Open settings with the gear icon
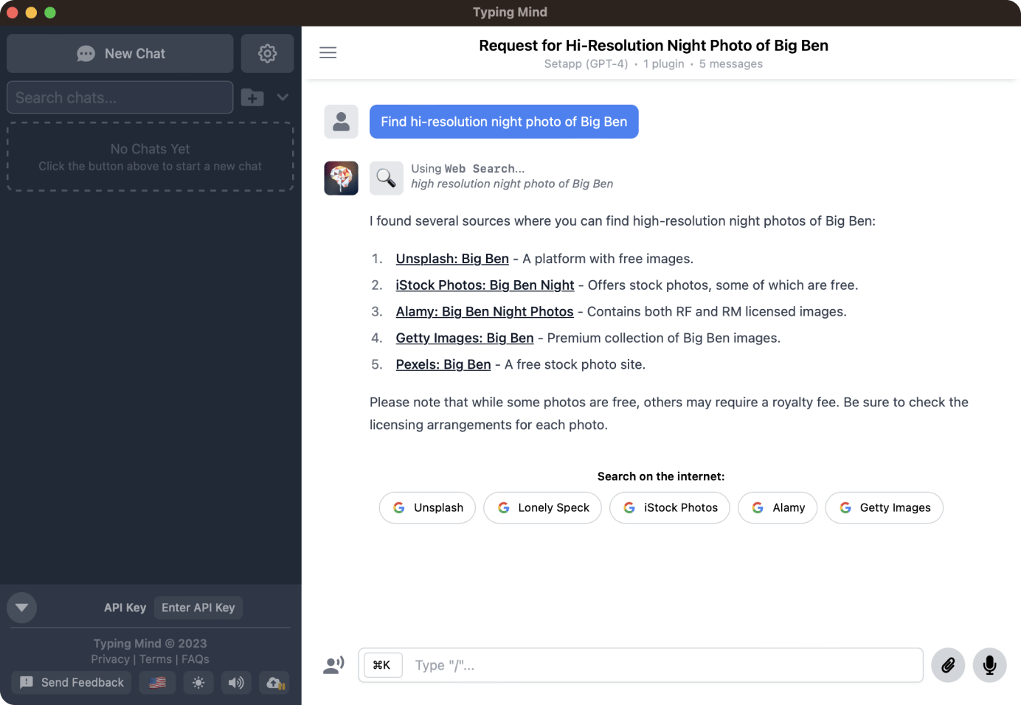The image size is (1021, 705). [267, 53]
